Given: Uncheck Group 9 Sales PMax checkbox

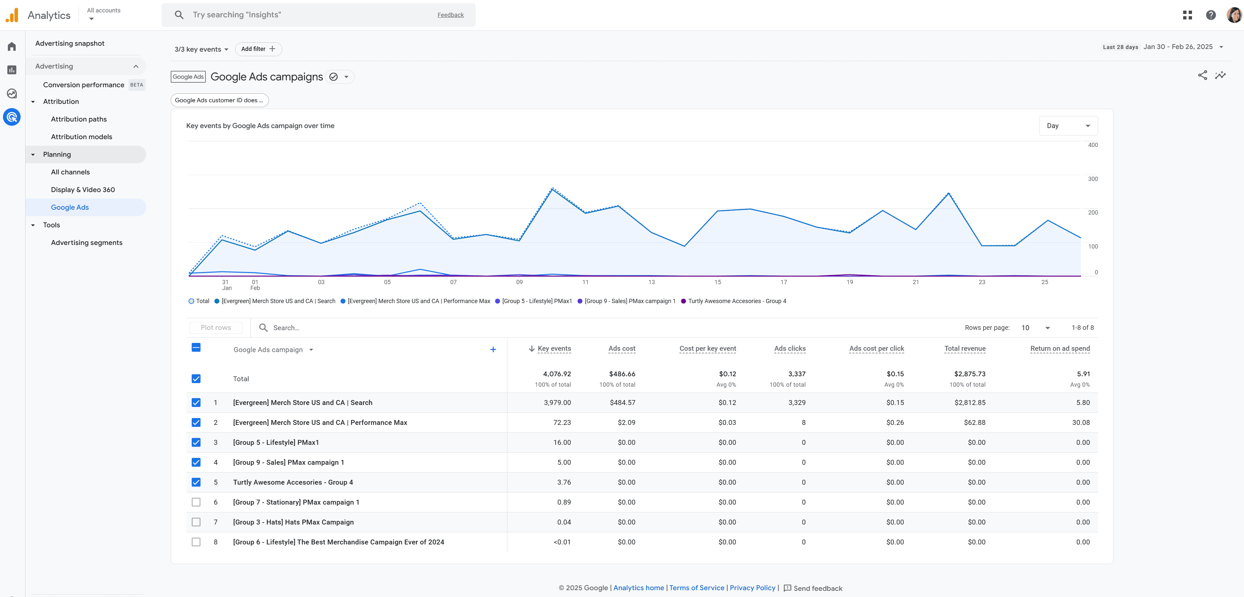Looking at the screenshot, I should click(x=196, y=462).
